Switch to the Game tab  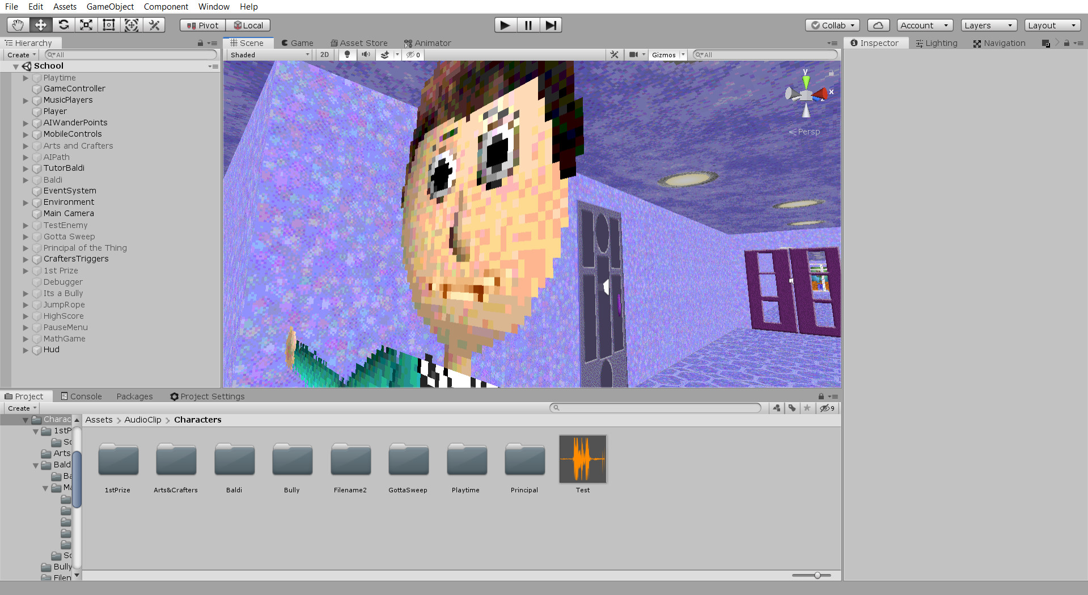(x=297, y=43)
